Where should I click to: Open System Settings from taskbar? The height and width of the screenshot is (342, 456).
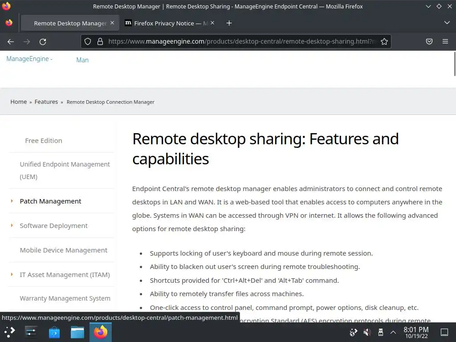point(31,332)
